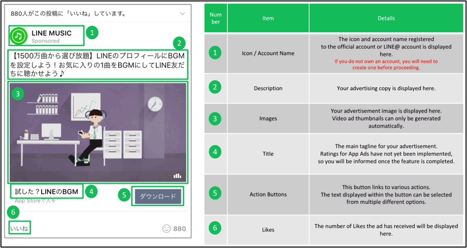Click the 'number of Likes the ad' details
Image resolution: width=467 pixels, height=248 pixels.
386,230
